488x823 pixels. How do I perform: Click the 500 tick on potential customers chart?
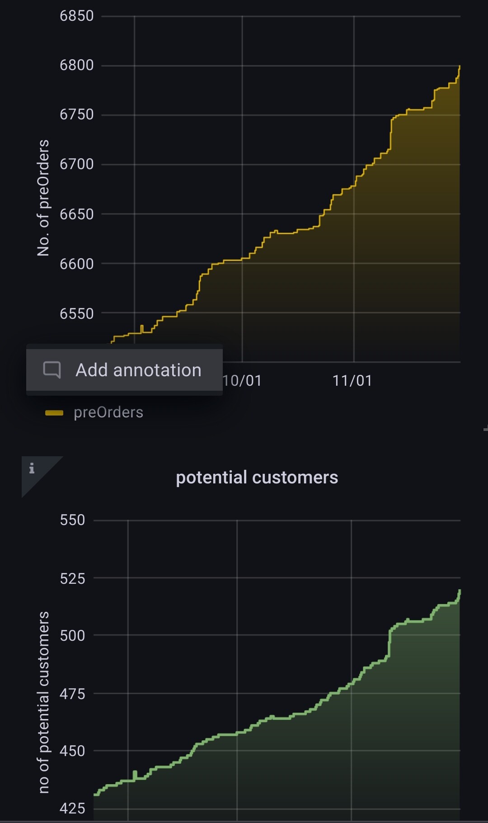click(x=72, y=635)
